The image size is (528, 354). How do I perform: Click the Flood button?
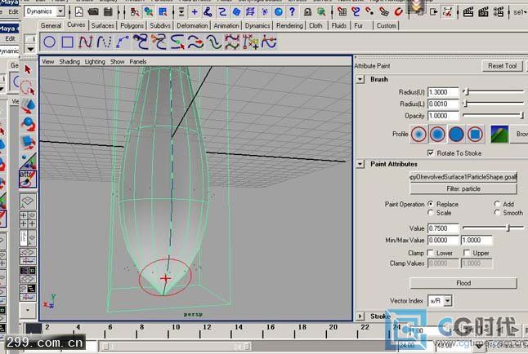(463, 283)
